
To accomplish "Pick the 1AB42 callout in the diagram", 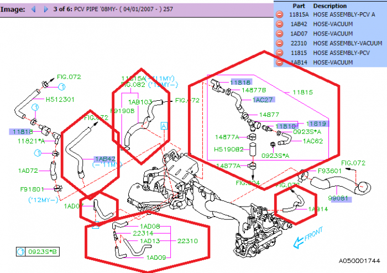I will pyautogui.click(x=104, y=158).
